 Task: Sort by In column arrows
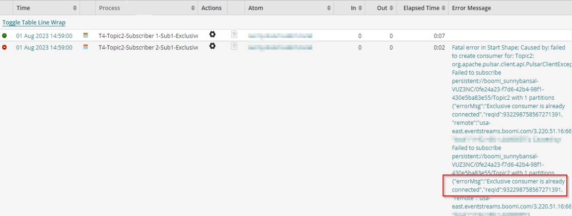[x=360, y=8]
